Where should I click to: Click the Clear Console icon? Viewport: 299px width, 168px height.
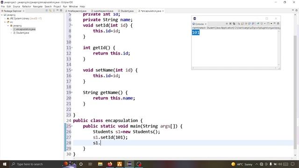239,24
